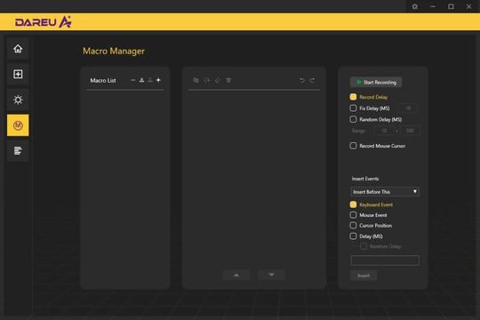Click Start Recording button
Image resolution: width=480 pixels, height=320 pixels.
[376, 82]
